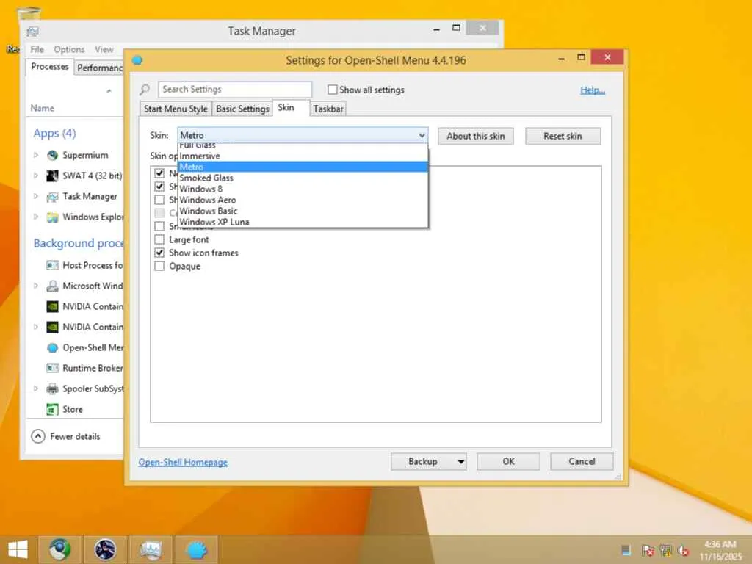Click the SWAT 4 process icon

[52, 176]
